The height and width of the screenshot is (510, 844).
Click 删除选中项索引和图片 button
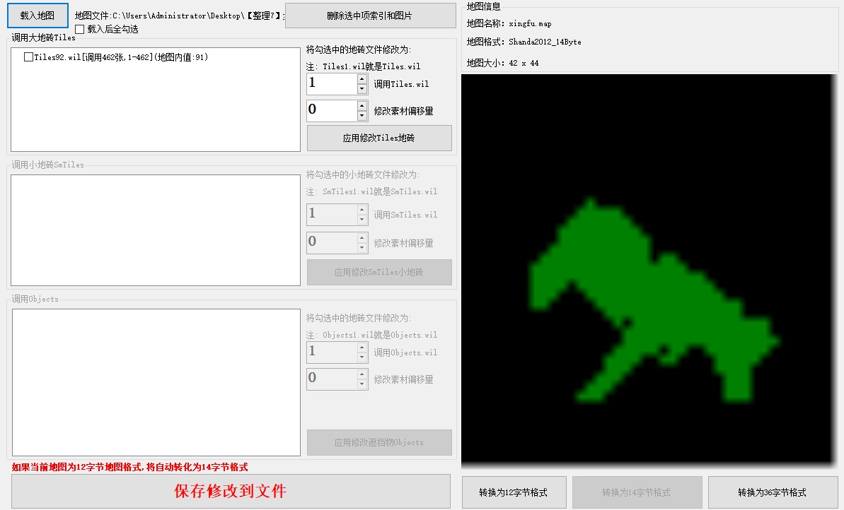[370, 16]
